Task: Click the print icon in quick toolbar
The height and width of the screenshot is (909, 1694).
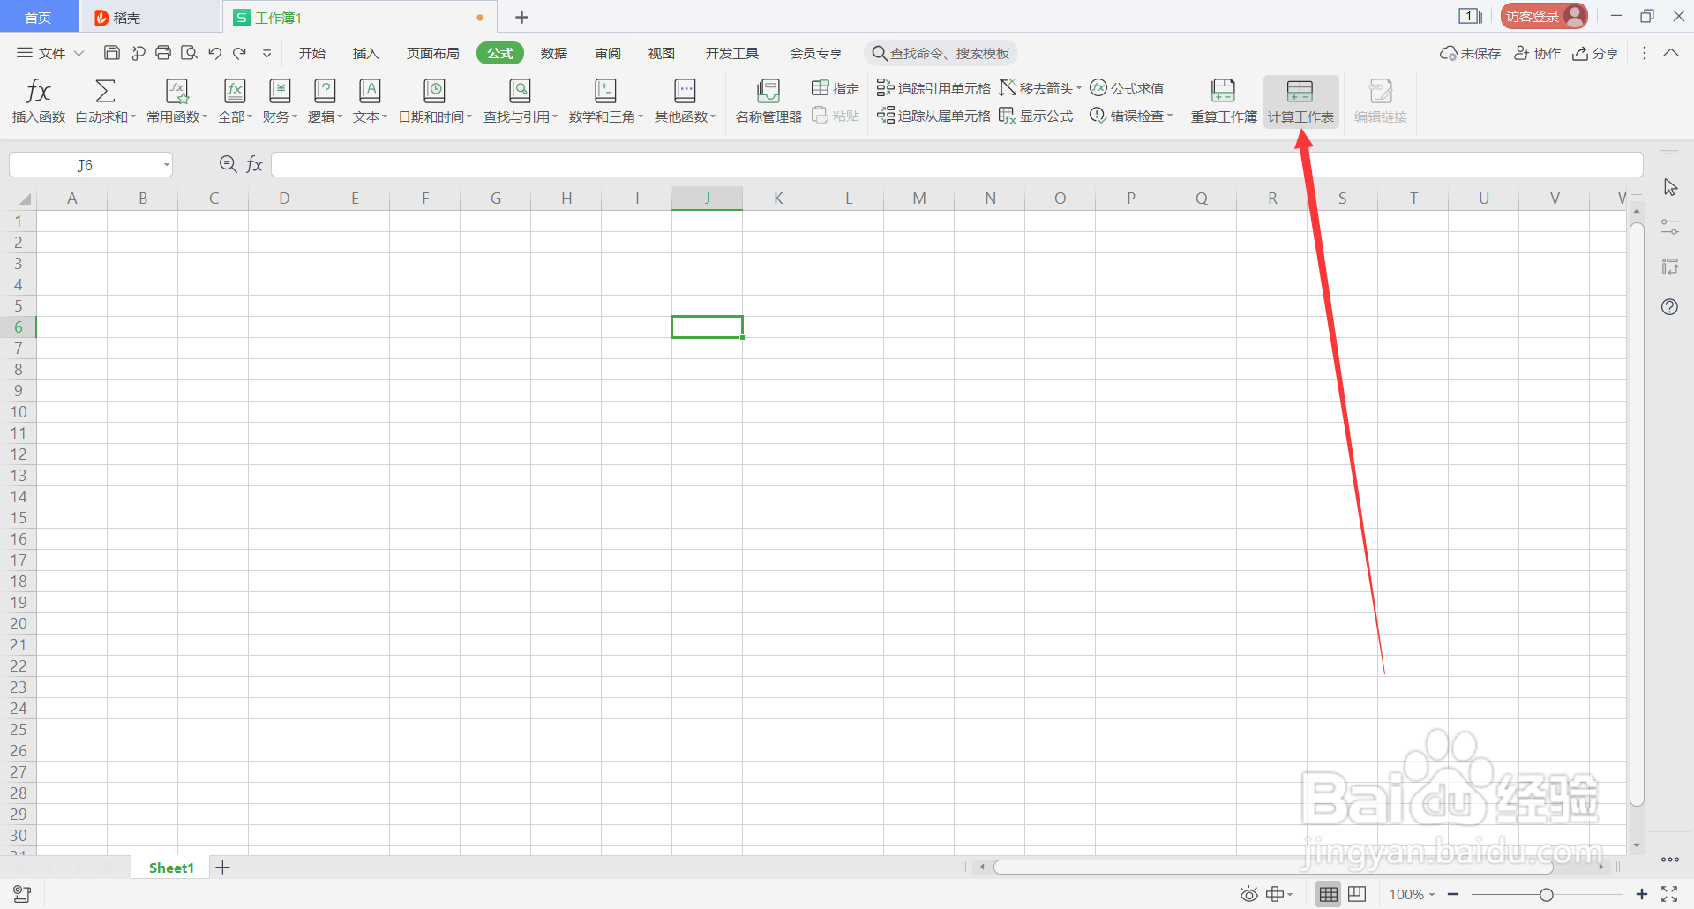Action: coord(163,53)
